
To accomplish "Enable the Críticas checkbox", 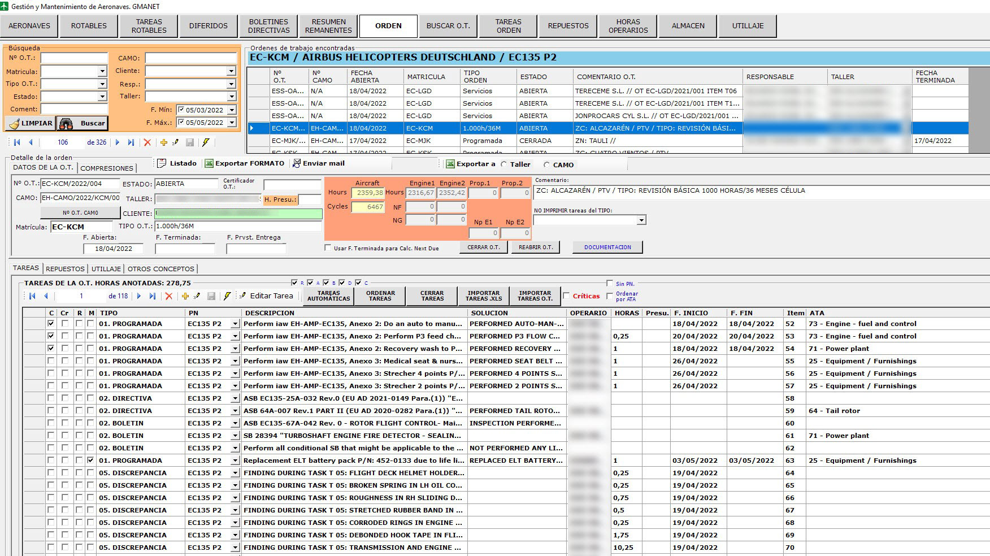I will coord(566,296).
